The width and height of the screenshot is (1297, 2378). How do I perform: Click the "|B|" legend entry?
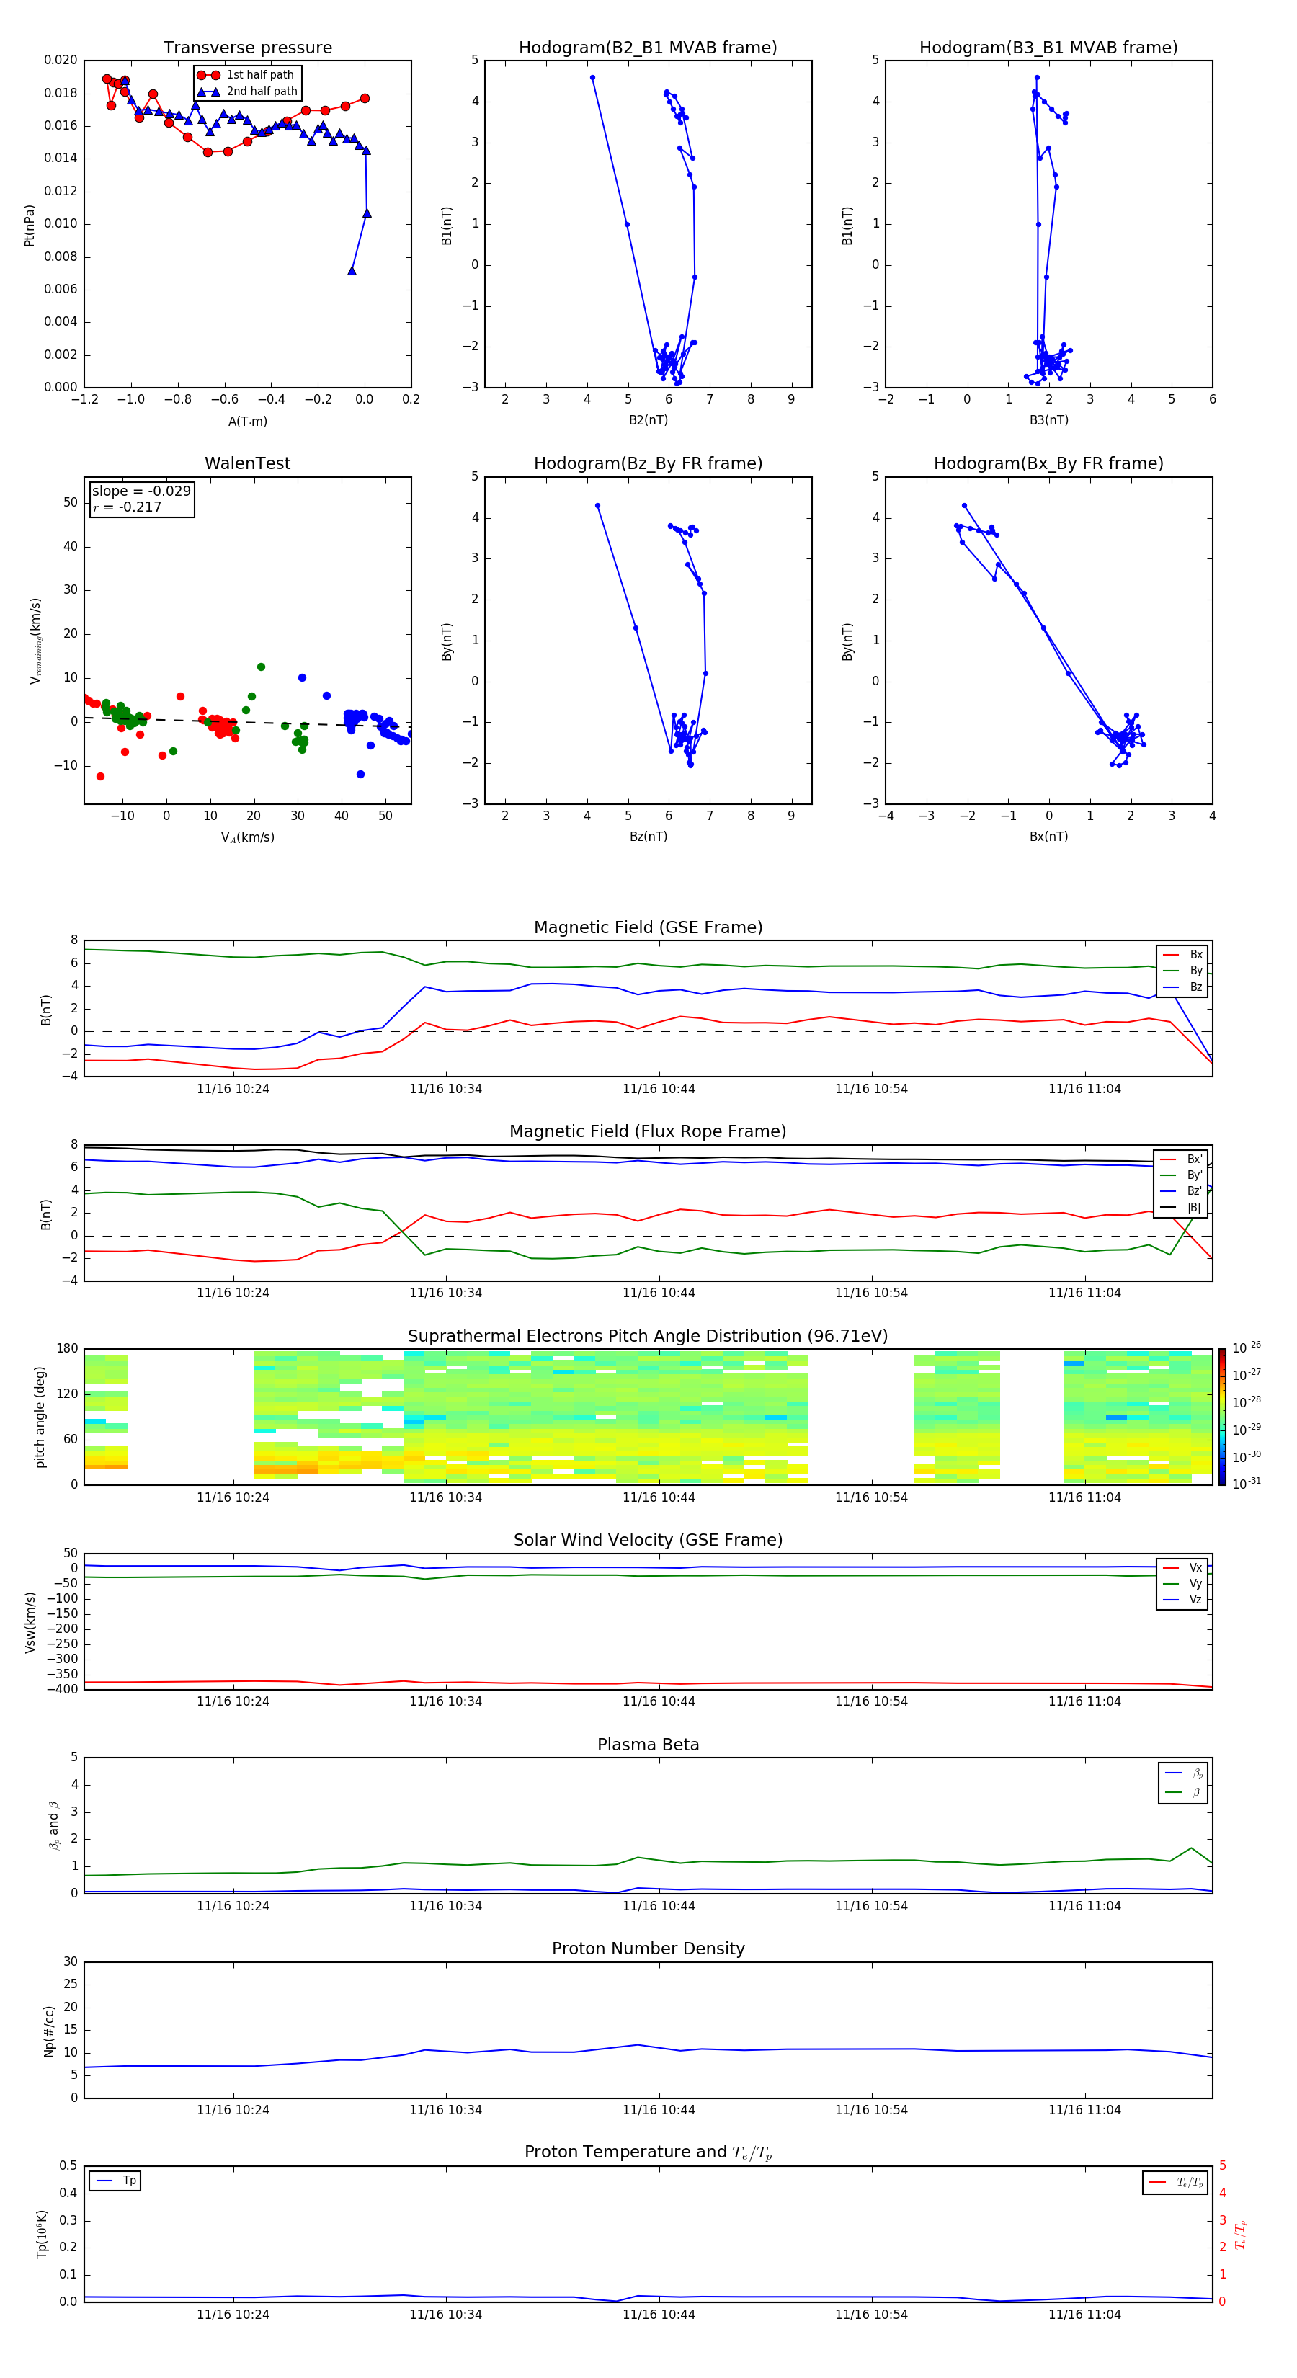[1182, 1208]
